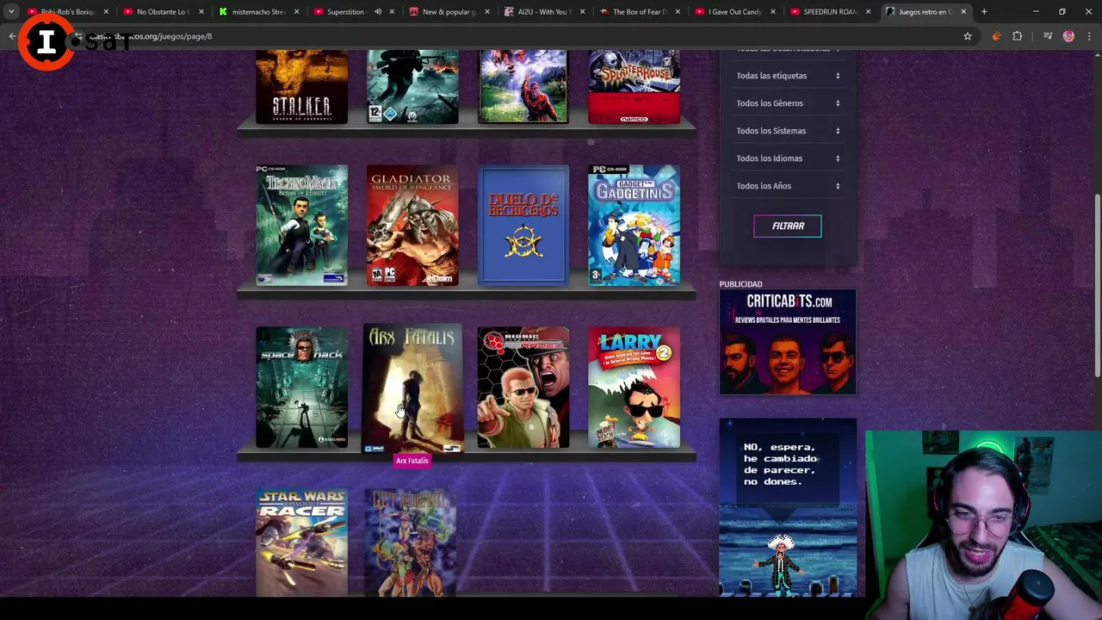Close the 'I Gave Out Candy' tab

click(x=772, y=12)
